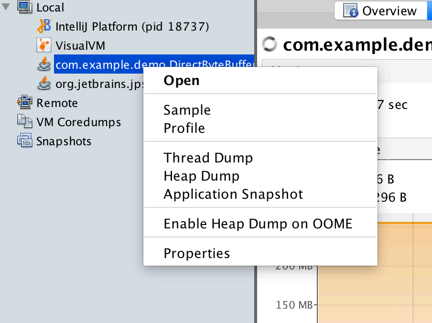Choose Heap Dump from the context menu
This screenshot has width=432, height=323.
pos(260,176)
